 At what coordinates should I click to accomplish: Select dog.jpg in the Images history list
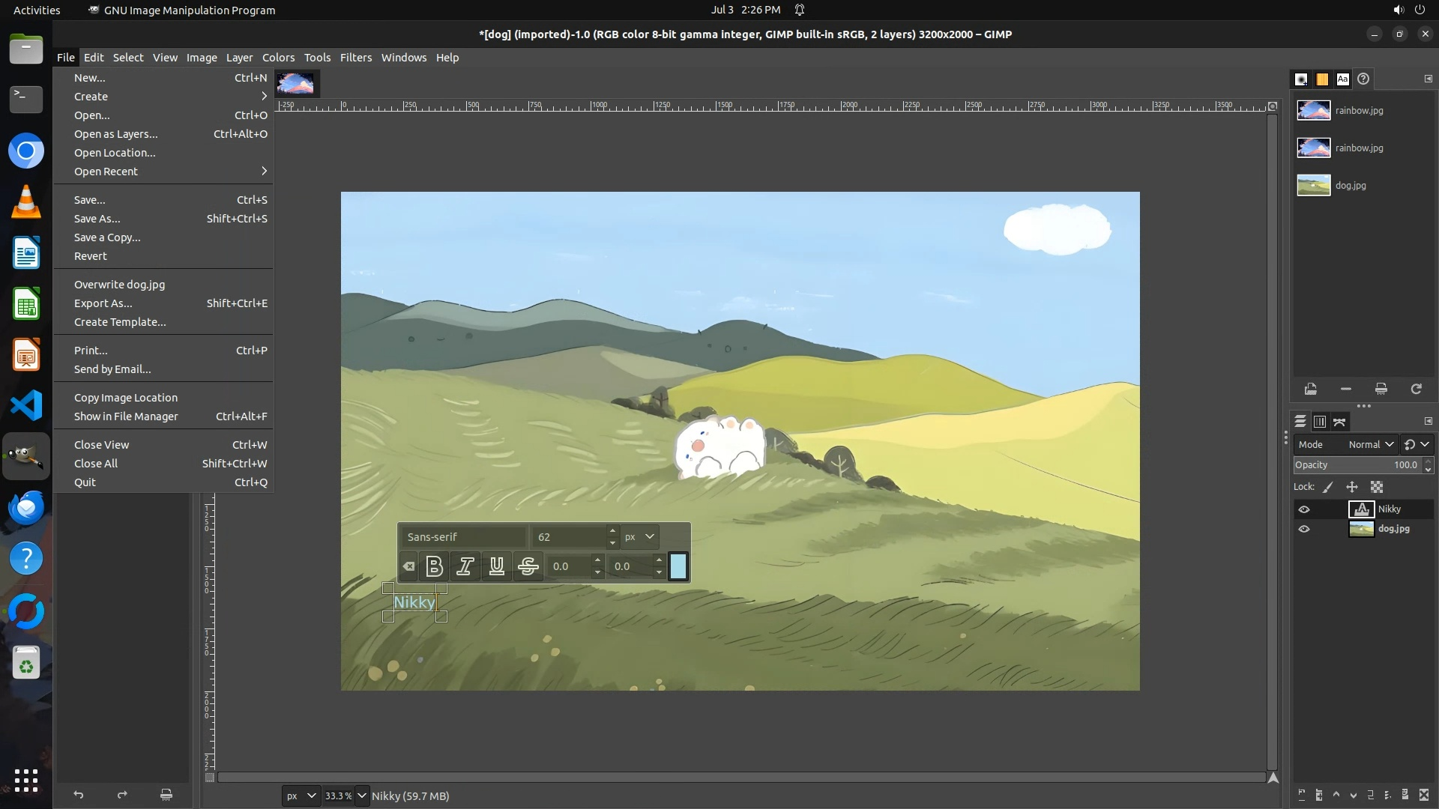pyautogui.click(x=1349, y=185)
